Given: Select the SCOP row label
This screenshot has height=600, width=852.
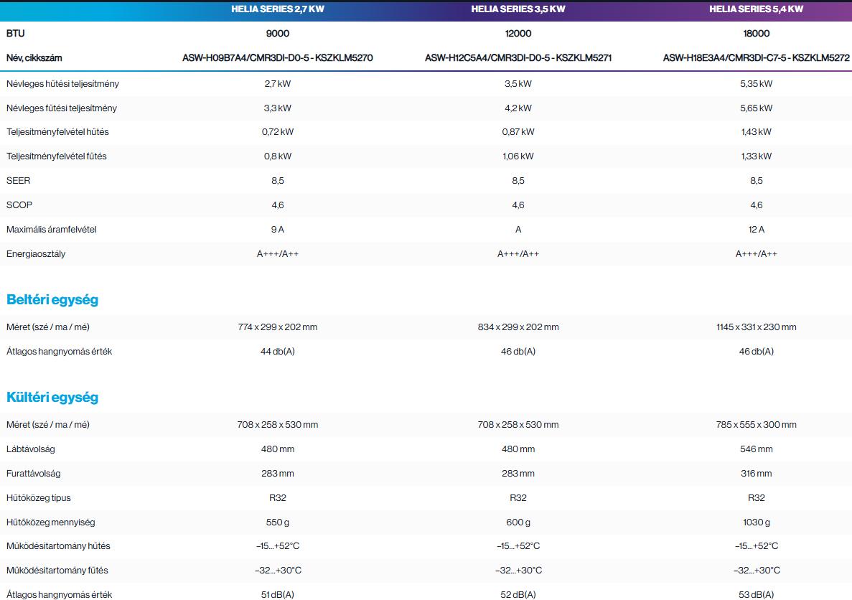Looking at the screenshot, I should coord(19,205).
